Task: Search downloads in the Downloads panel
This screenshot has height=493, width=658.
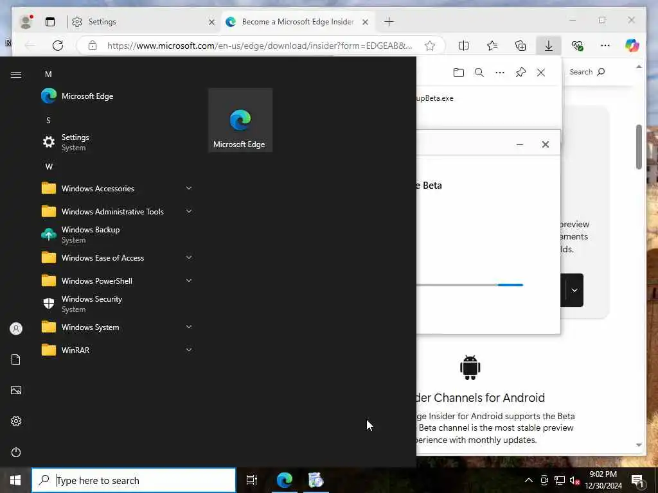Action: click(479, 73)
